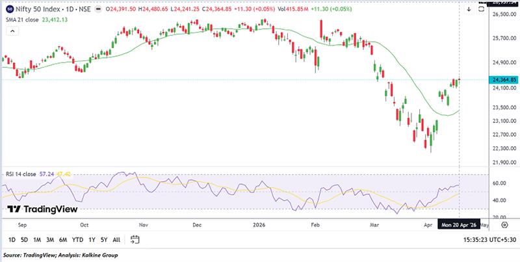The image size is (520, 262).
Task: Select the All time range
Action: click(x=116, y=240)
